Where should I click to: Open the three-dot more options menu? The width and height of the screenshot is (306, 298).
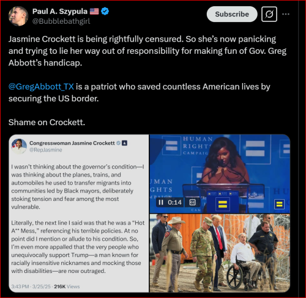click(x=286, y=14)
